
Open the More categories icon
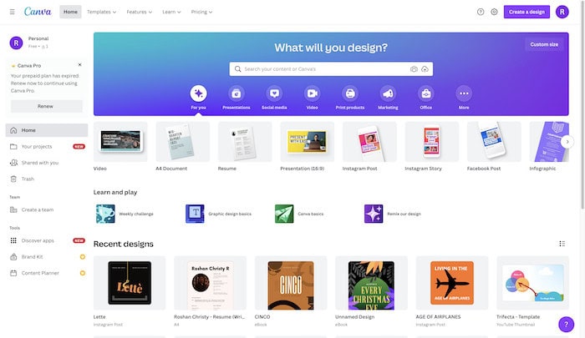point(464,93)
